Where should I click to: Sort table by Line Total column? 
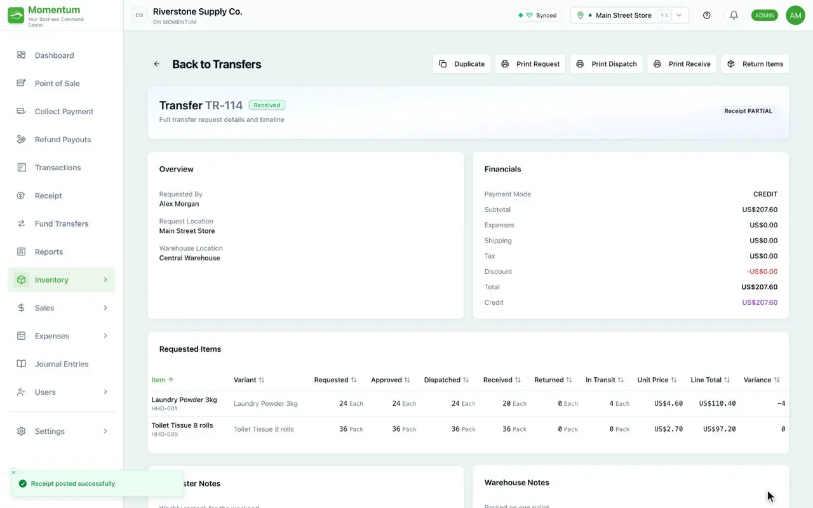[711, 380]
